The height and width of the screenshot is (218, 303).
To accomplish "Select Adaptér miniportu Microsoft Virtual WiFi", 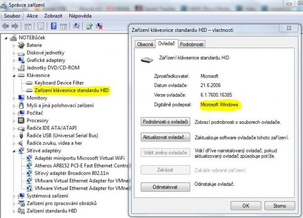I will [80, 158].
